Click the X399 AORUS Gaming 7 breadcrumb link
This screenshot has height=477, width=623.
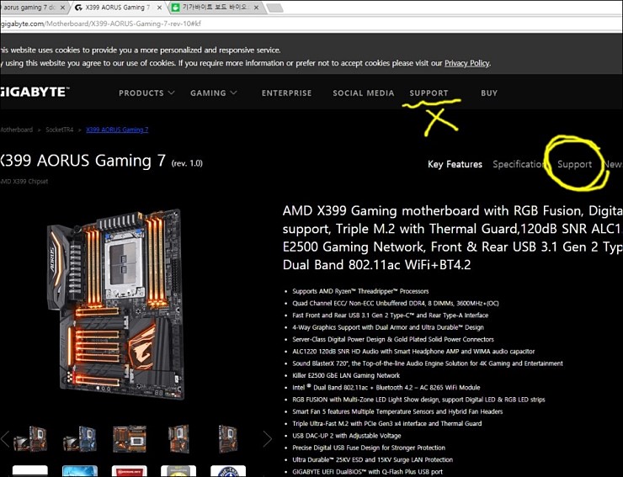[x=117, y=130]
